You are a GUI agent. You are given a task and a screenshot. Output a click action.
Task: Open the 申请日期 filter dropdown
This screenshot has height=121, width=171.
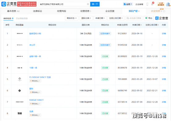(x=100, y=18)
